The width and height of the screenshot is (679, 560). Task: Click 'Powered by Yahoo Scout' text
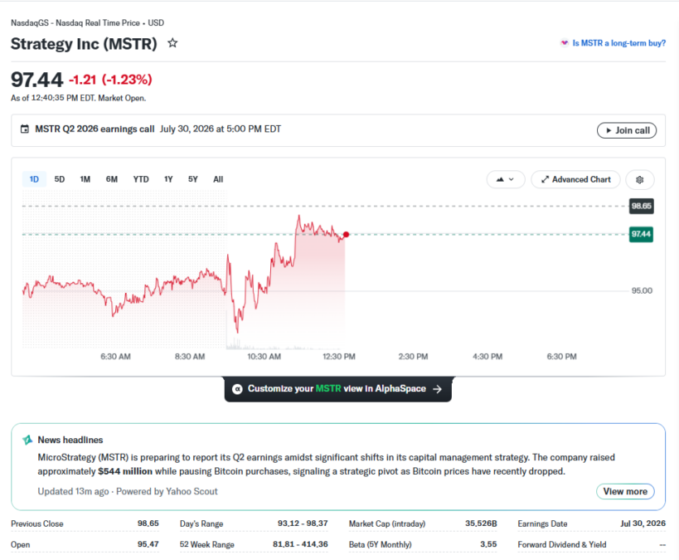tap(167, 491)
